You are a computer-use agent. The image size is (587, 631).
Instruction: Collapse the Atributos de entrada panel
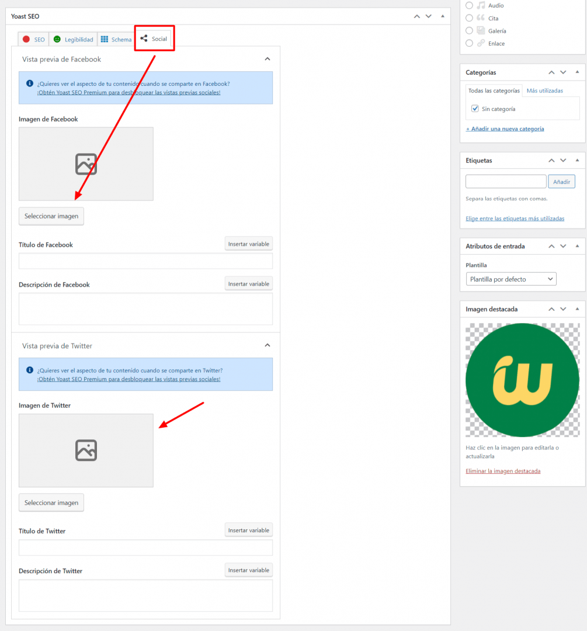[x=577, y=246]
